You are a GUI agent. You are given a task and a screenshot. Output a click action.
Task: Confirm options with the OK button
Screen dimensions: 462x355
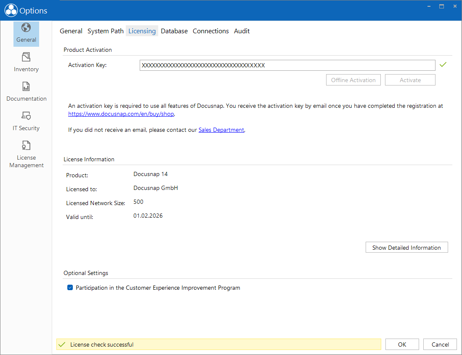pyautogui.click(x=402, y=344)
